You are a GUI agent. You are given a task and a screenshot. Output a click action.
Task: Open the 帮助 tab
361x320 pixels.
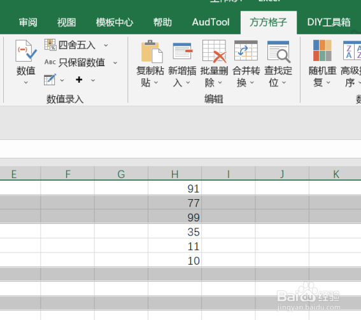point(162,22)
